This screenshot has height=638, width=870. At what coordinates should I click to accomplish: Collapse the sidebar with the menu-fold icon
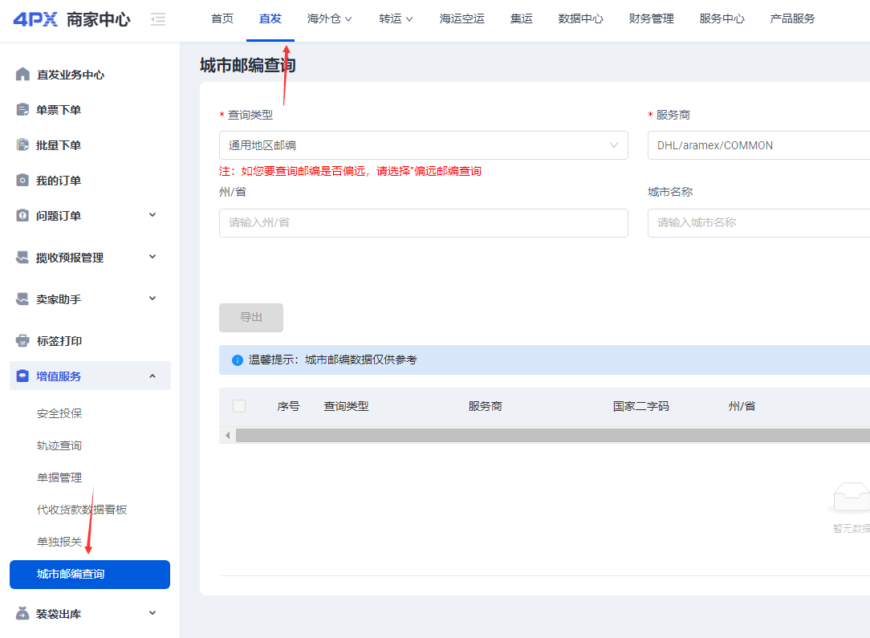click(x=158, y=19)
